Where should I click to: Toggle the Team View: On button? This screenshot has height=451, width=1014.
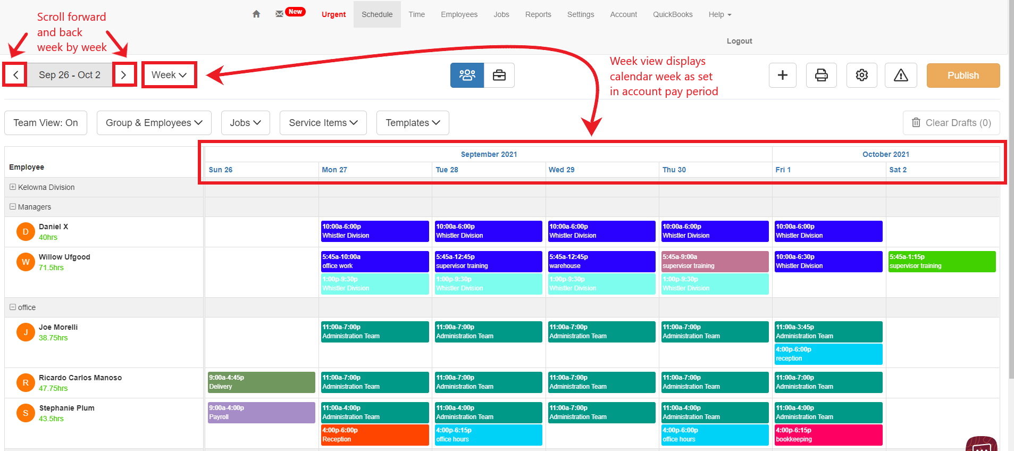tap(46, 123)
